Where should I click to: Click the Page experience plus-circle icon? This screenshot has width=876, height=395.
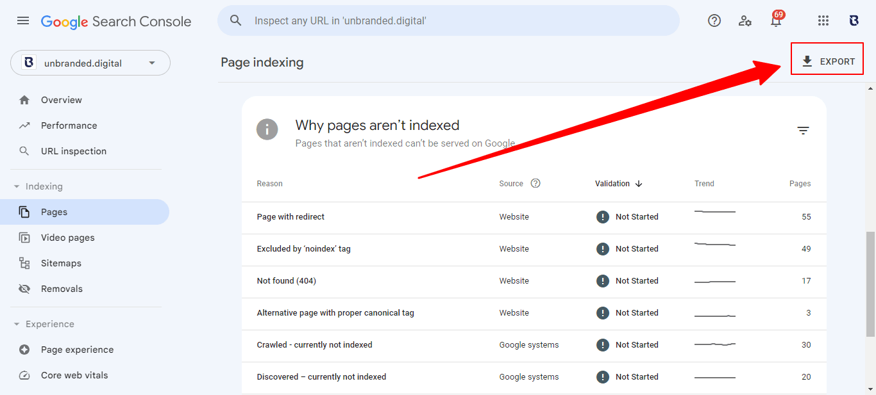click(x=24, y=350)
